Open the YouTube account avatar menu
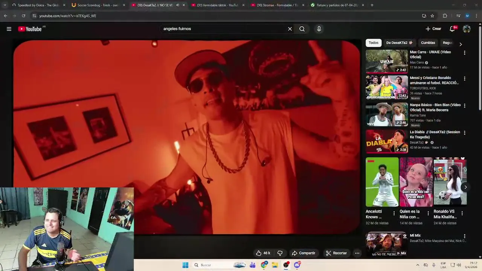The width and height of the screenshot is (482, 271). 467,29
